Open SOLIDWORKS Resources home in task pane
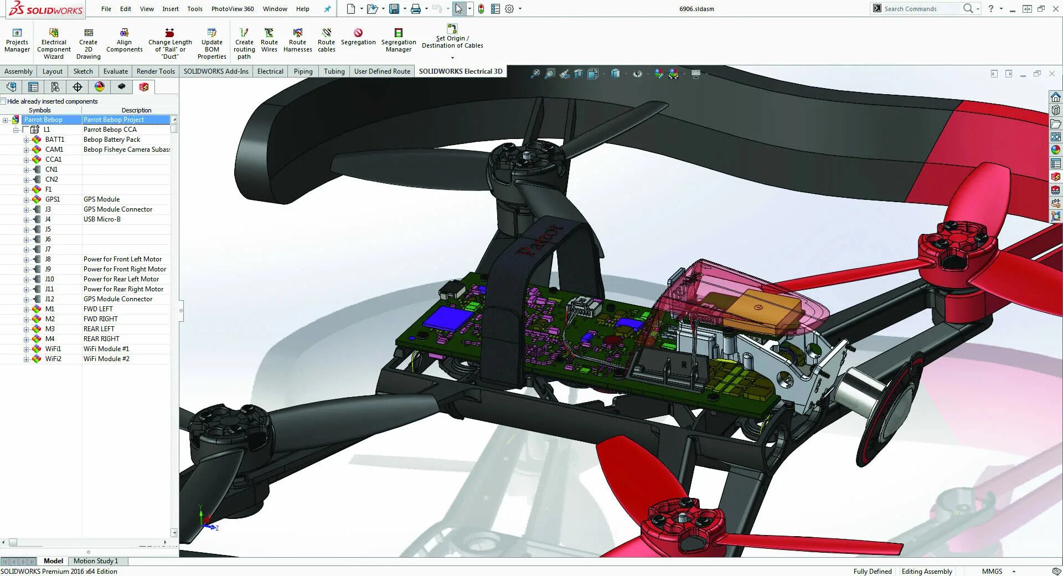Screen dimensions: 1063x576 pos(1056,97)
